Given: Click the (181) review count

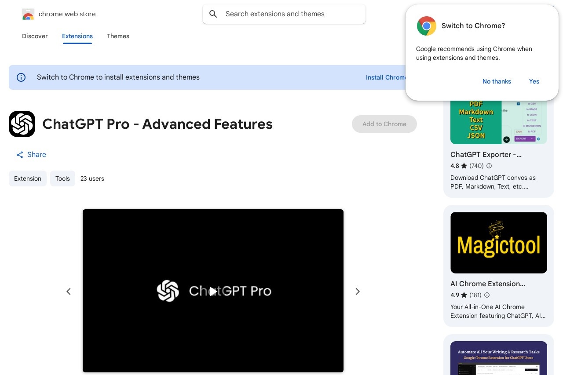Looking at the screenshot, I should click(475, 295).
